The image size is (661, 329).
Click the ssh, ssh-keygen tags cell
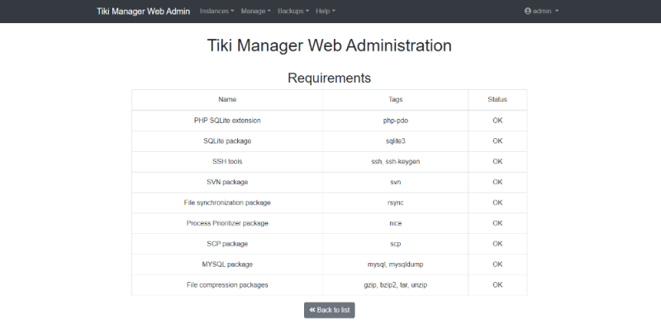pyautogui.click(x=396, y=161)
